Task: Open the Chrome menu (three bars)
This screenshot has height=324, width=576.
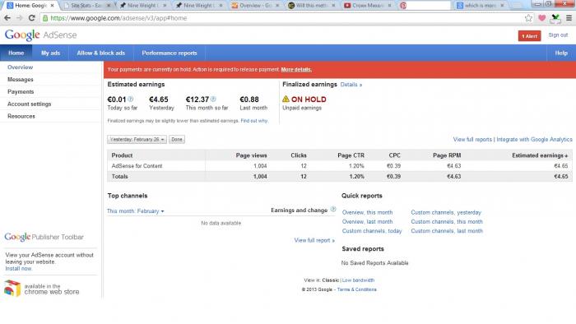Action: tap(569, 18)
